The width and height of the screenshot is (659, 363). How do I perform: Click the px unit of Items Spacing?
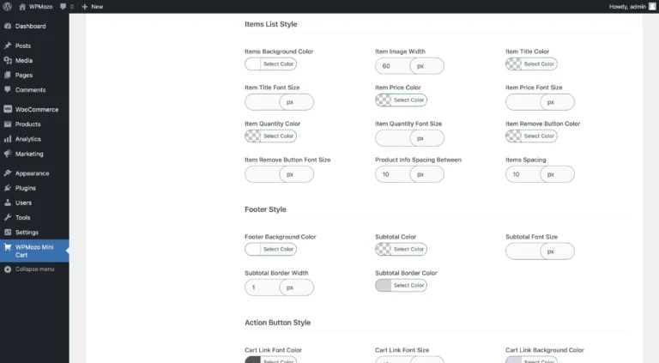pos(557,174)
